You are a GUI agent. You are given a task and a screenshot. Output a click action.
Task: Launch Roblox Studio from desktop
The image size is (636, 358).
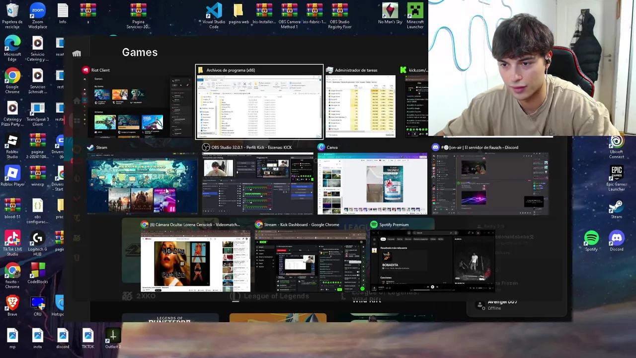tap(12, 146)
